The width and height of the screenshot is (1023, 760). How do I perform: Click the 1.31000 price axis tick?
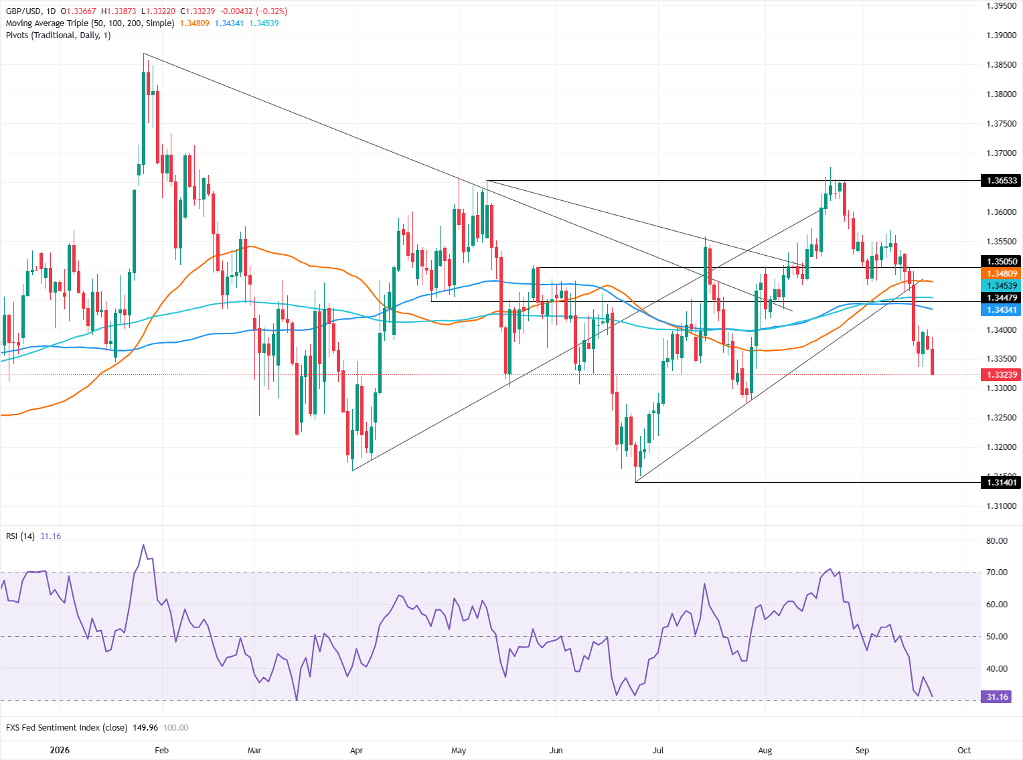pyautogui.click(x=1002, y=506)
